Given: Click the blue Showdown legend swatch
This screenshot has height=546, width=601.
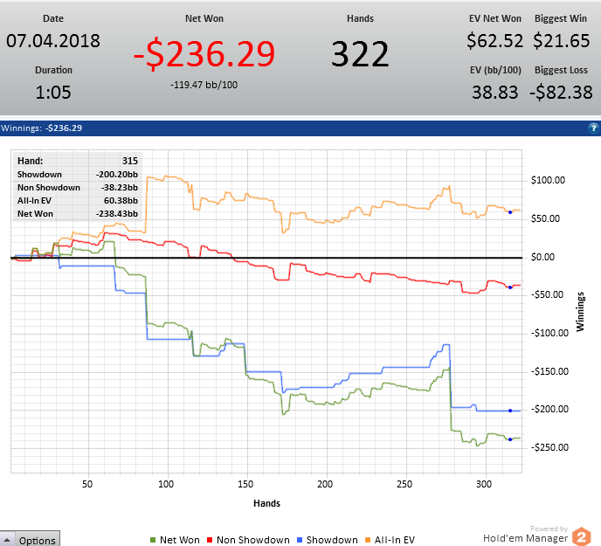Looking at the screenshot, I should click(x=300, y=540).
